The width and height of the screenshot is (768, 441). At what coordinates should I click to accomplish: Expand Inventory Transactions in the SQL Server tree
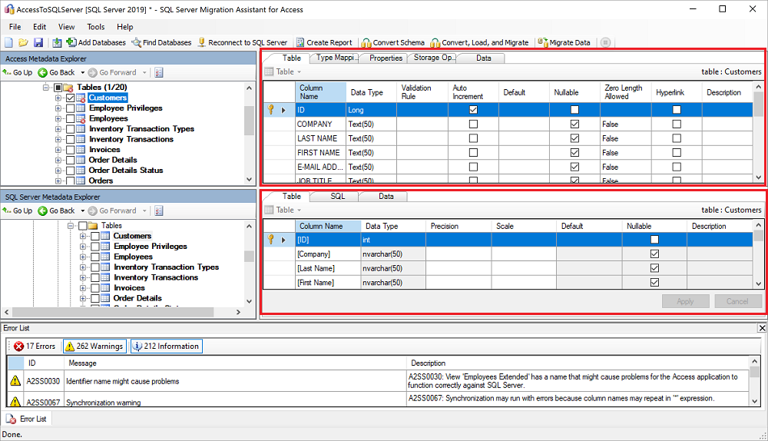[x=83, y=277]
